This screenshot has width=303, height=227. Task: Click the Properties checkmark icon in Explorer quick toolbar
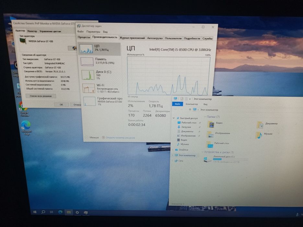[182, 99]
